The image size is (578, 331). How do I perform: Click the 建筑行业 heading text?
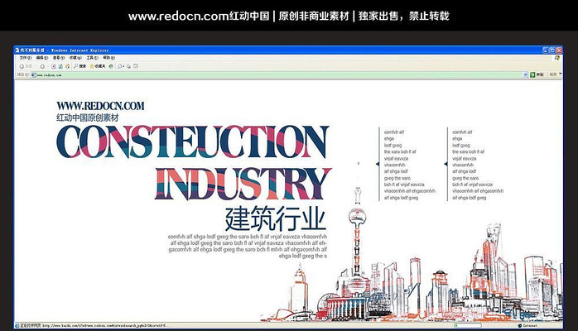pyautogui.click(x=276, y=218)
